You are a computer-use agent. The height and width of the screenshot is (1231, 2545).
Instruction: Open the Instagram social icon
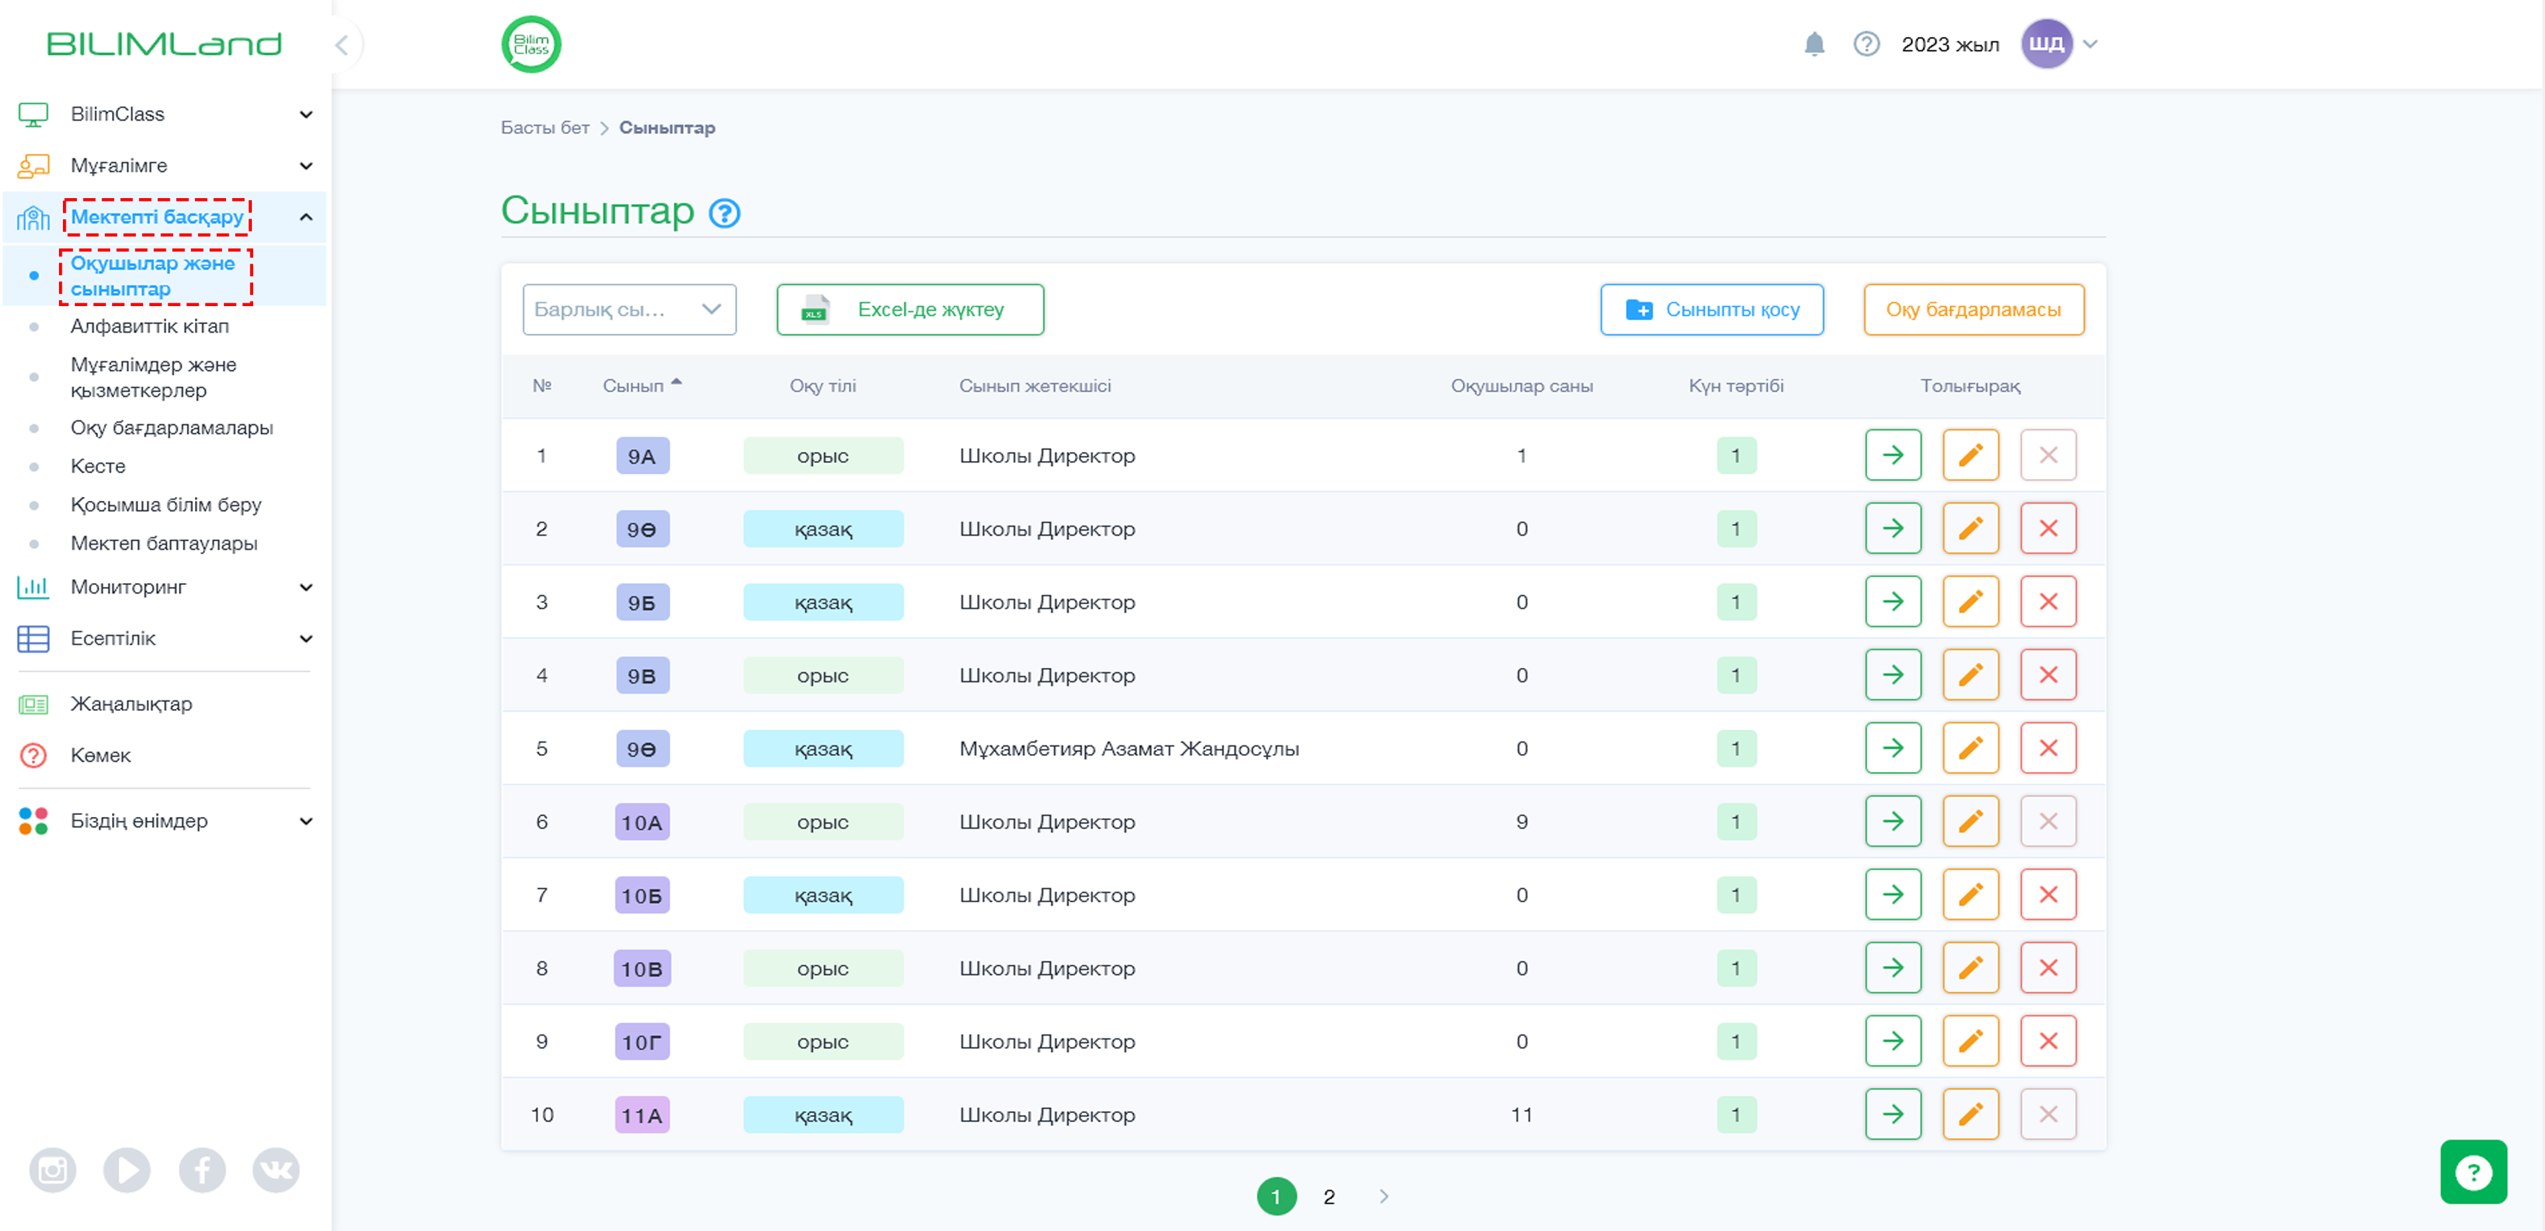(52, 1171)
